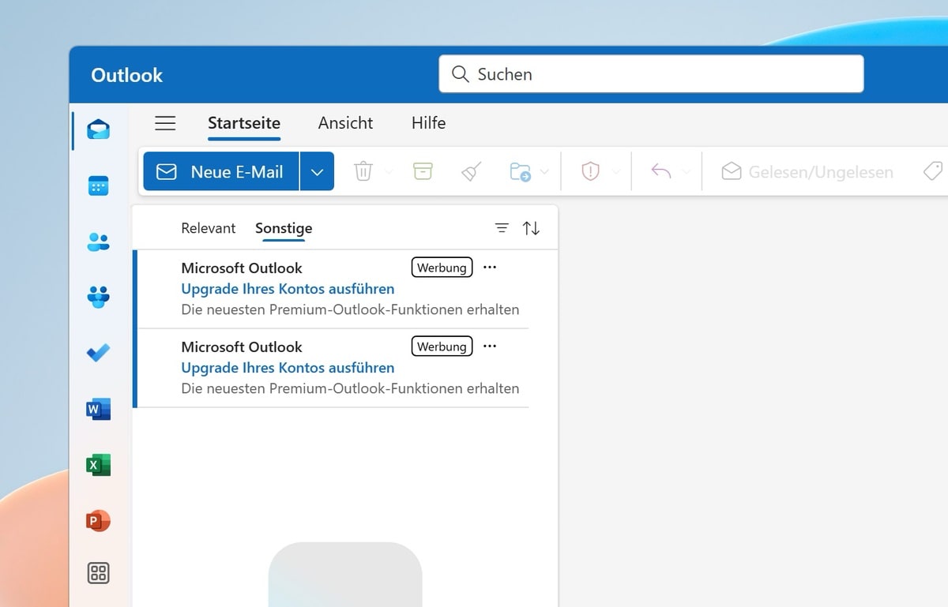Toggle the hamburger navigation pane button
Screen dimensions: 948x607
pyautogui.click(x=165, y=123)
